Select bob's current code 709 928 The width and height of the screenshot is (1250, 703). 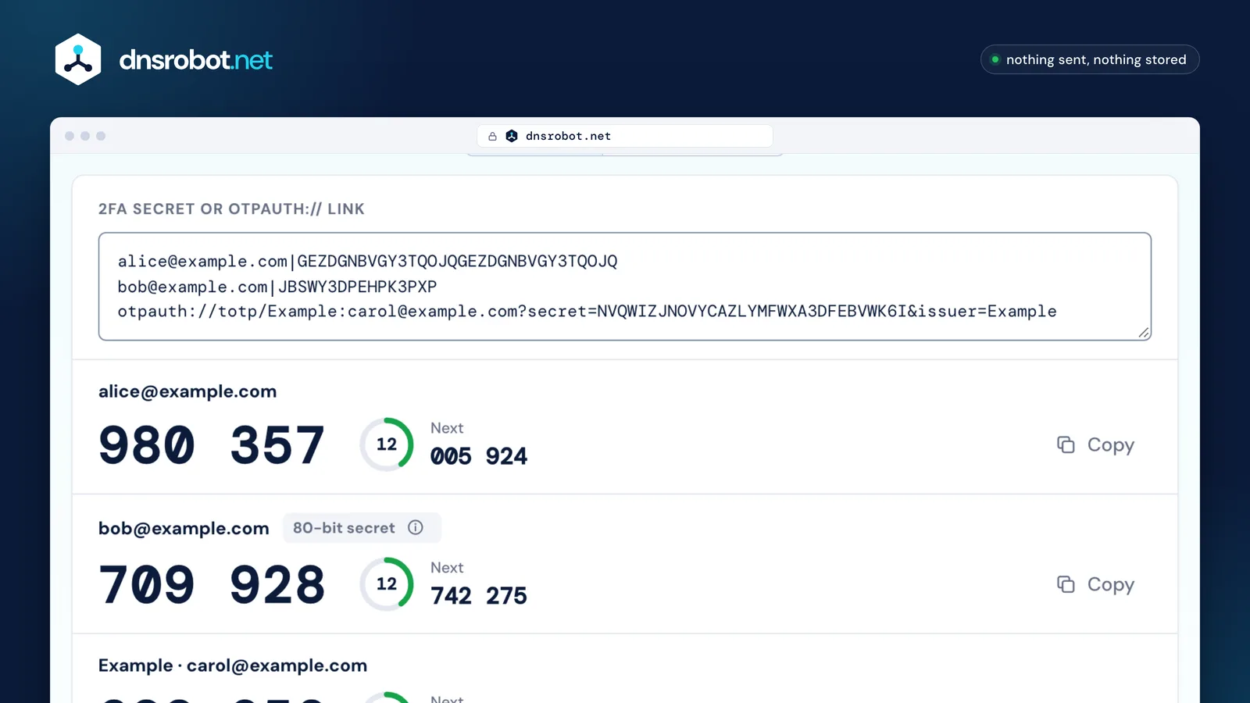[212, 585]
